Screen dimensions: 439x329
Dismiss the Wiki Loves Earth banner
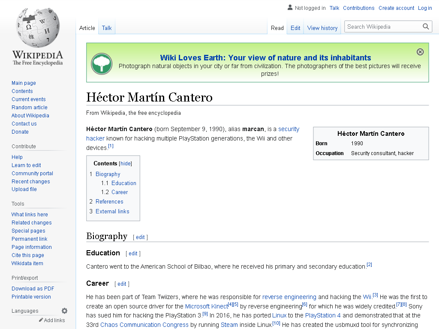tap(420, 52)
